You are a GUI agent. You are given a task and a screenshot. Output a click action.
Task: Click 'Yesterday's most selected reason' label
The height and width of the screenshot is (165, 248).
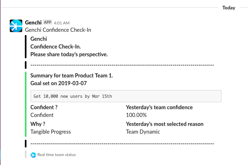click(x=165, y=124)
